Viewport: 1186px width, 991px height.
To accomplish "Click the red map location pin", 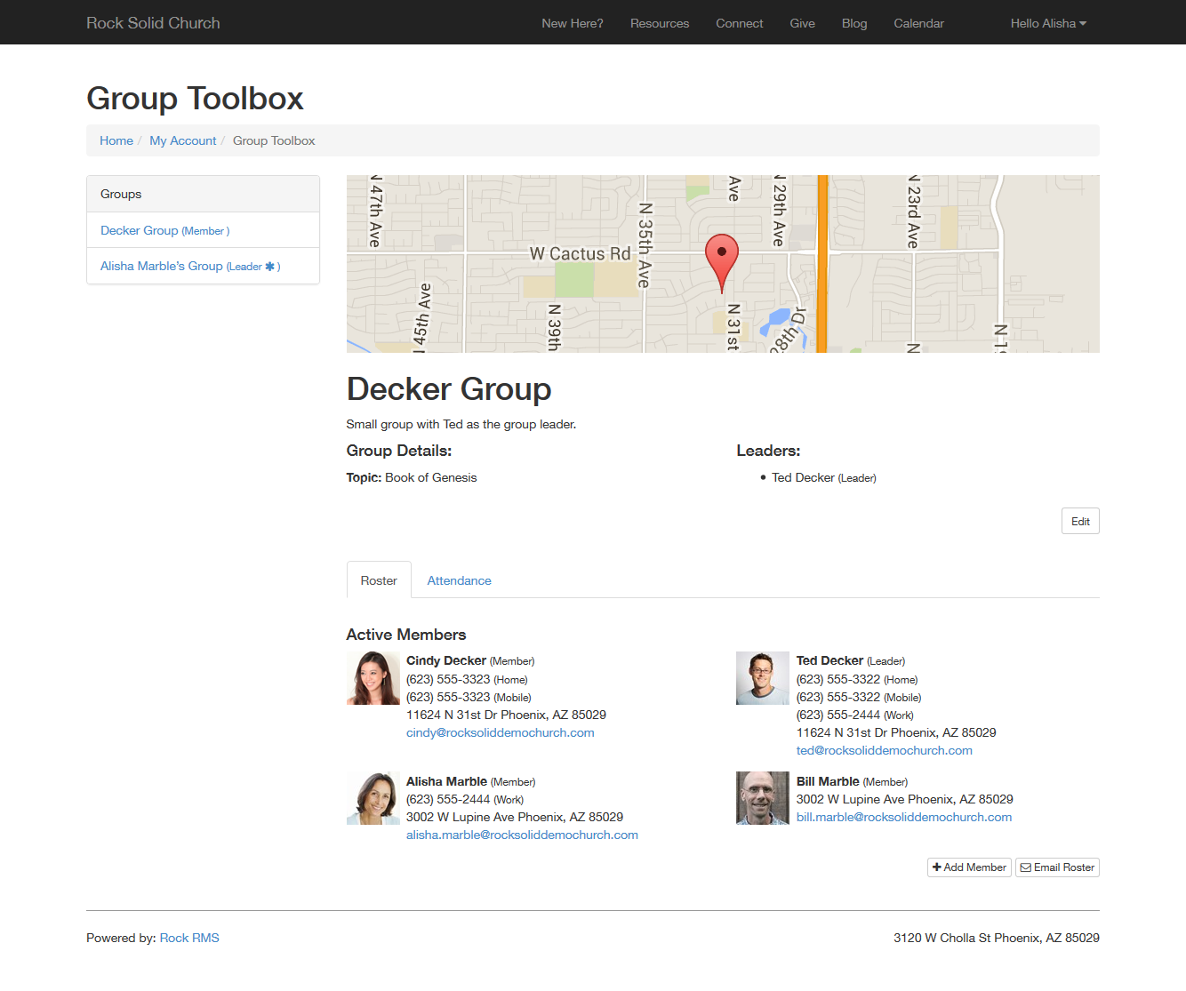I will (721, 256).
